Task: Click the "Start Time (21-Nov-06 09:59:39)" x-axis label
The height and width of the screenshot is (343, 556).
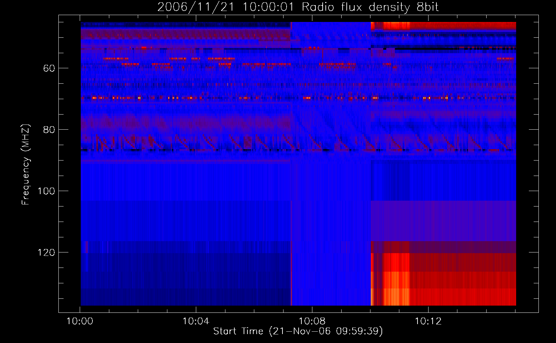Action: coord(298,331)
